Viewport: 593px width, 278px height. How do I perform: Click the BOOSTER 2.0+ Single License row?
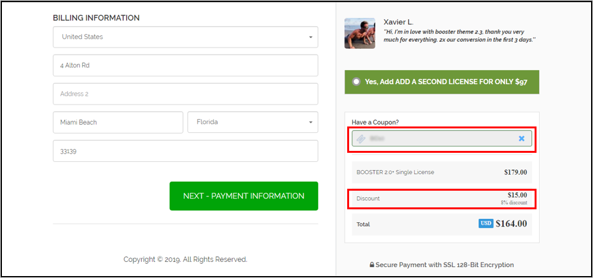coord(442,173)
